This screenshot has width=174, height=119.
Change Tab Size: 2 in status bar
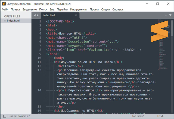tap(138, 116)
